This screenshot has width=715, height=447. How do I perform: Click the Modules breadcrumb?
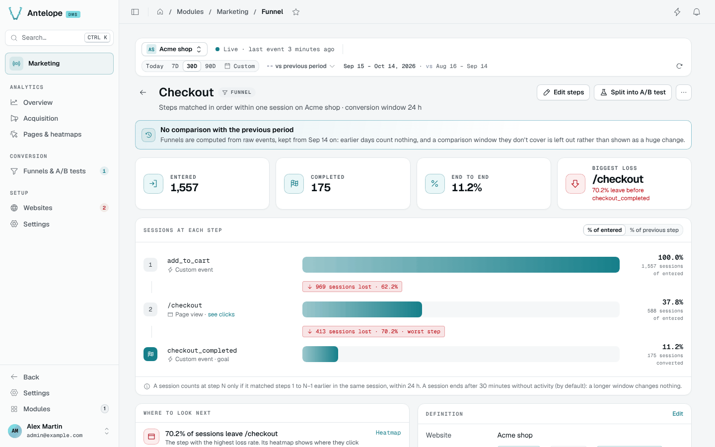click(x=190, y=12)
